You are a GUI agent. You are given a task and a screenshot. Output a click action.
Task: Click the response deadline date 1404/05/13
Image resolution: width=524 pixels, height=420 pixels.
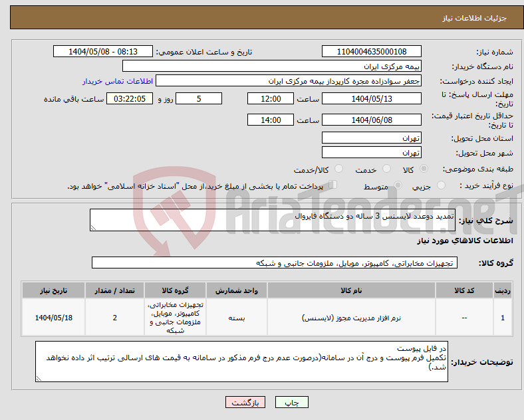[371, 98]
